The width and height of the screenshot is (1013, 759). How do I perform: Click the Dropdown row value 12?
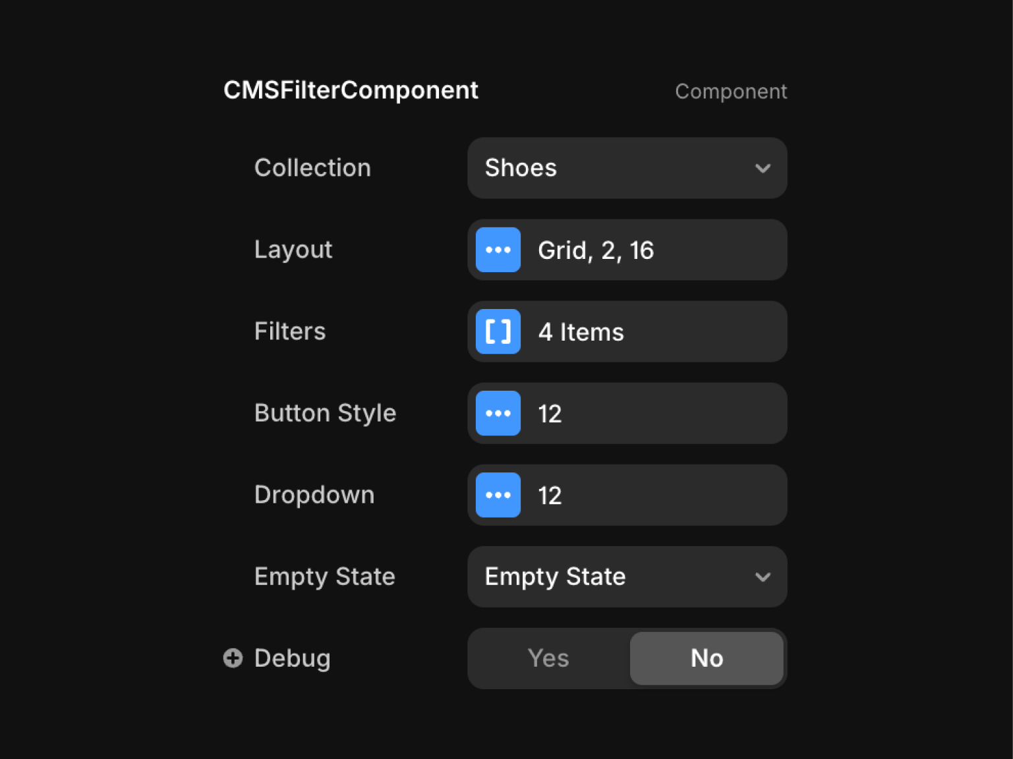550,495
